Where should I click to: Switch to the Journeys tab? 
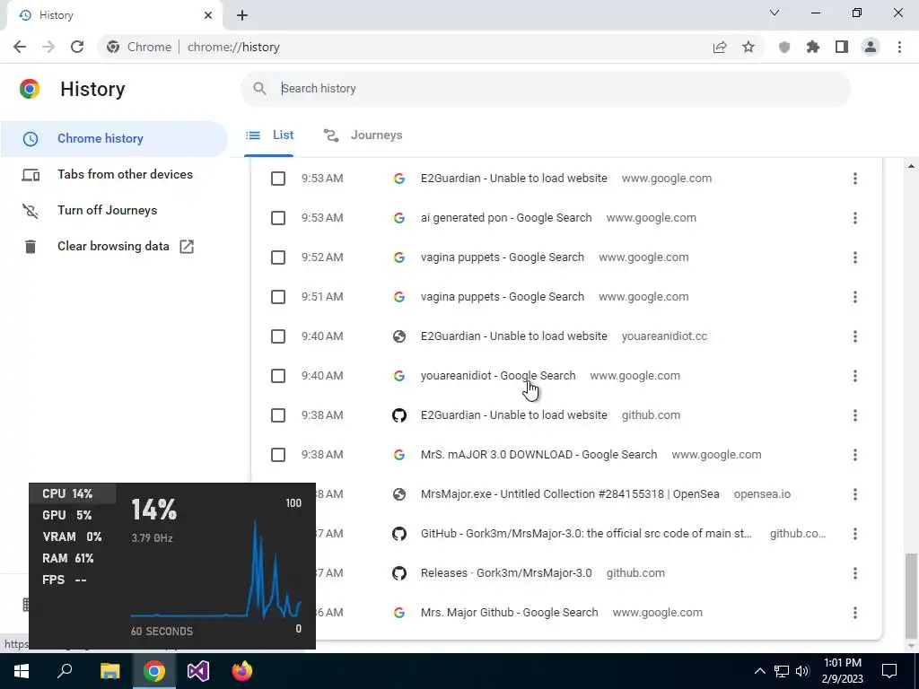[363, 135]
